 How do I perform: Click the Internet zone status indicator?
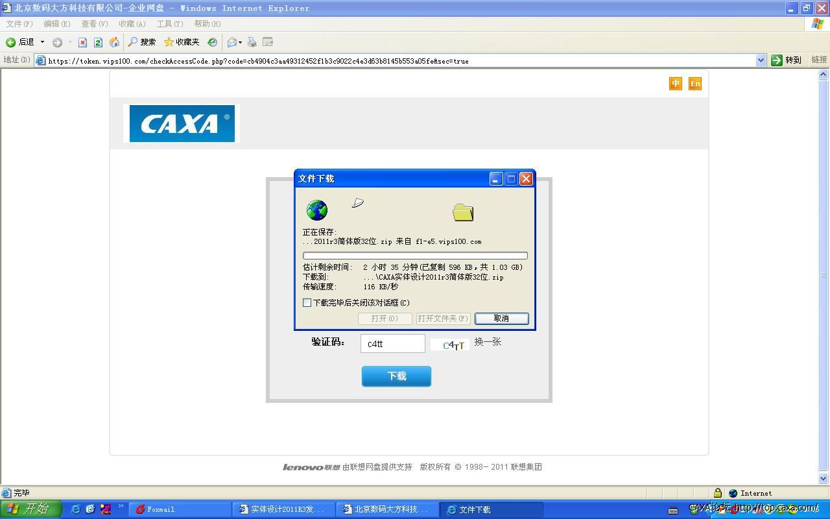coord(751,493)
